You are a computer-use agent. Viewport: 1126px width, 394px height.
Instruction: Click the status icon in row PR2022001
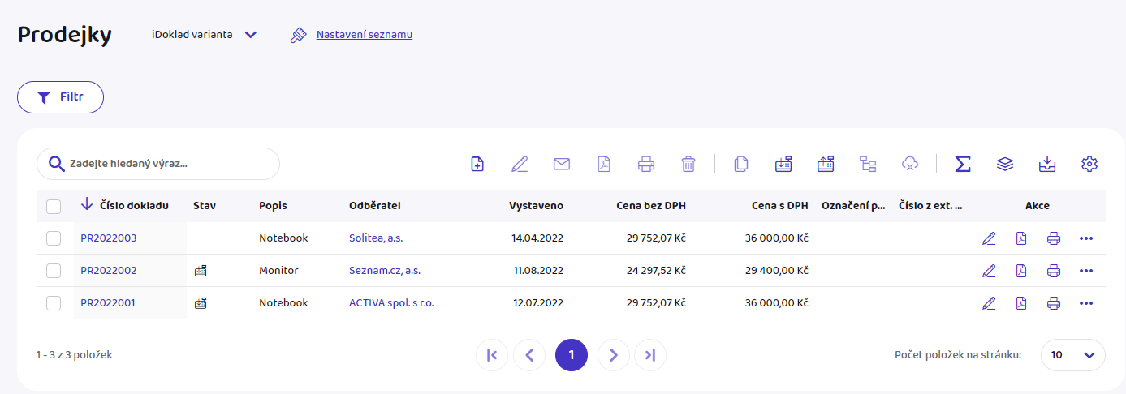coord(201,303)
